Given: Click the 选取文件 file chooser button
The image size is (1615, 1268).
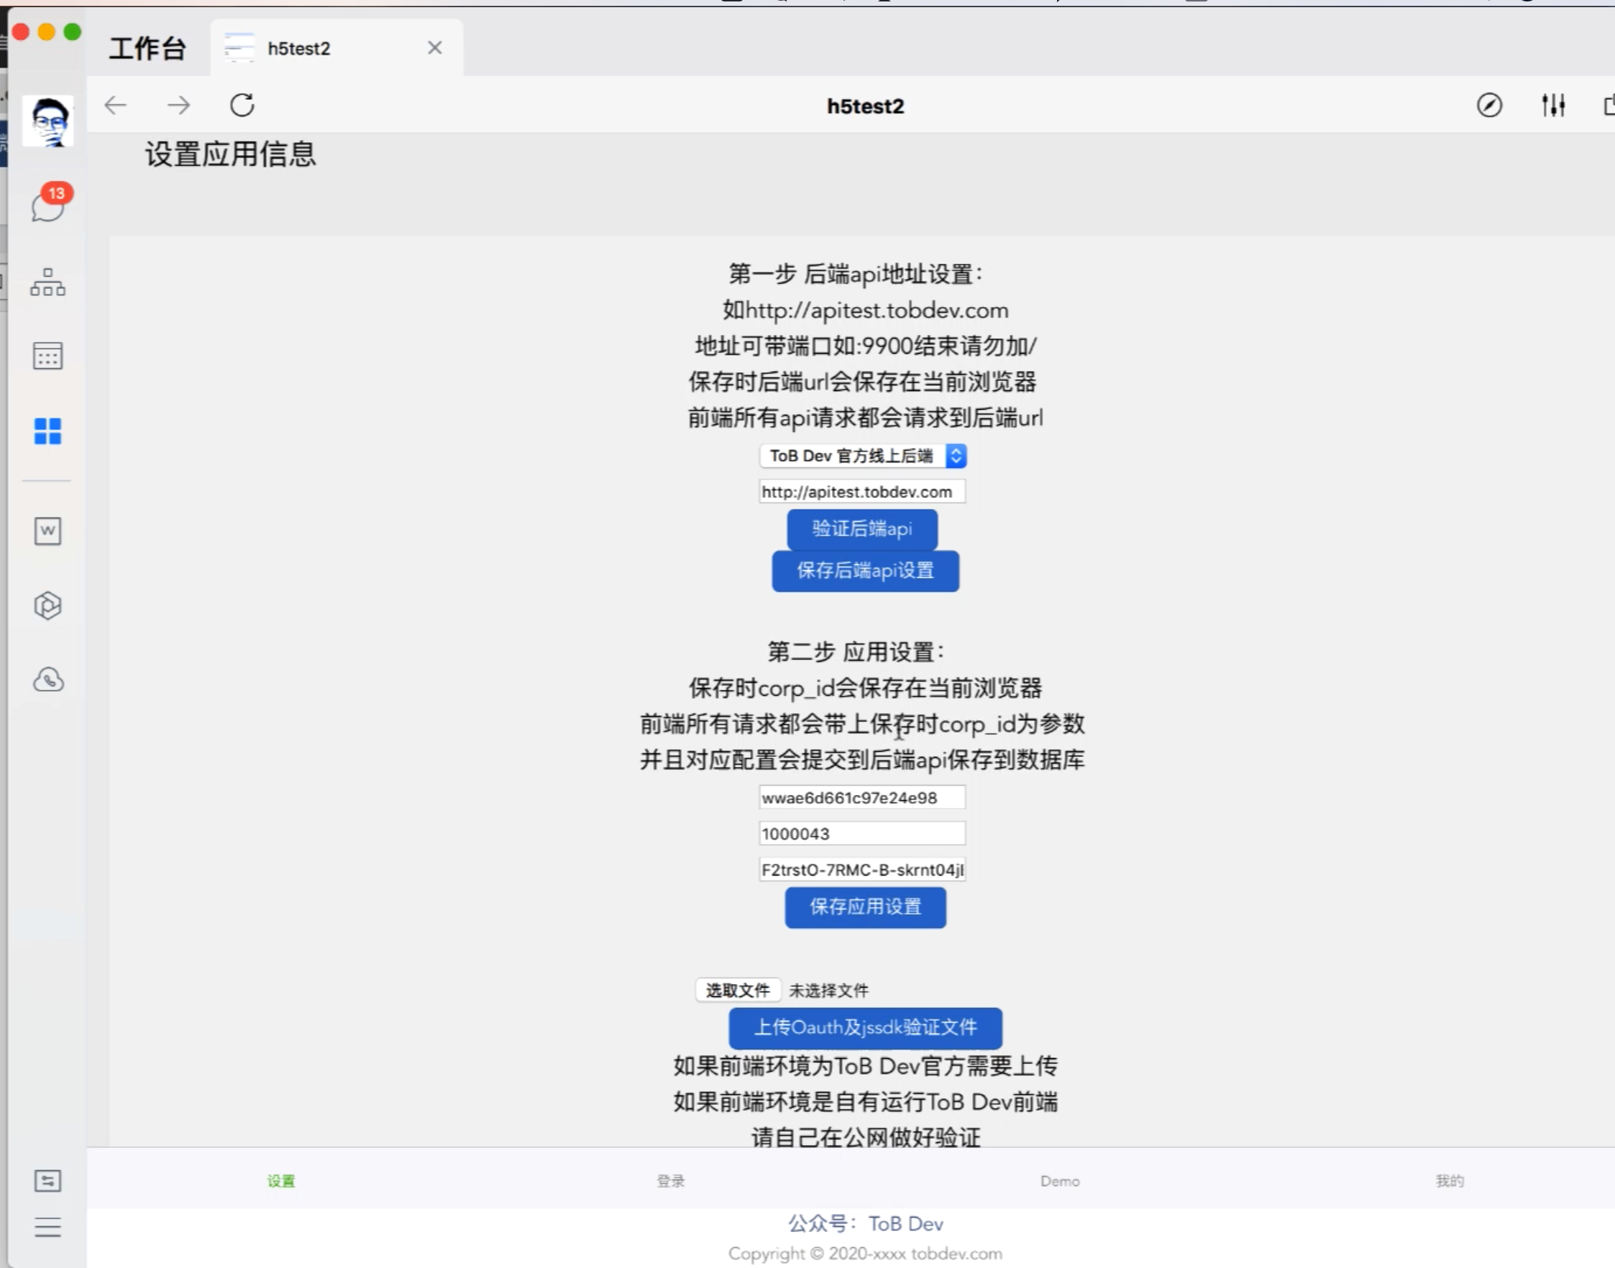Looking at the screenshot, I should click(737, 991).
